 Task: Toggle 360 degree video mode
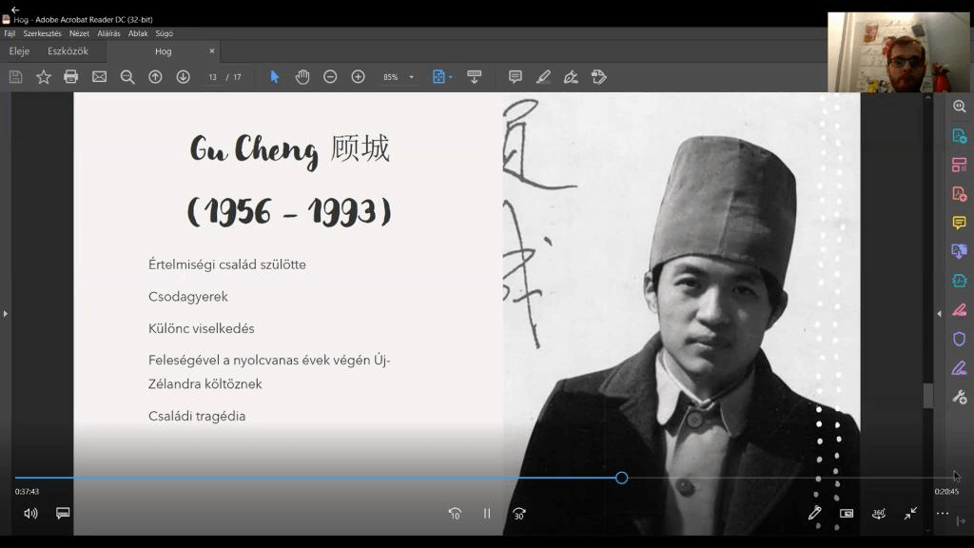coord(878,513)
